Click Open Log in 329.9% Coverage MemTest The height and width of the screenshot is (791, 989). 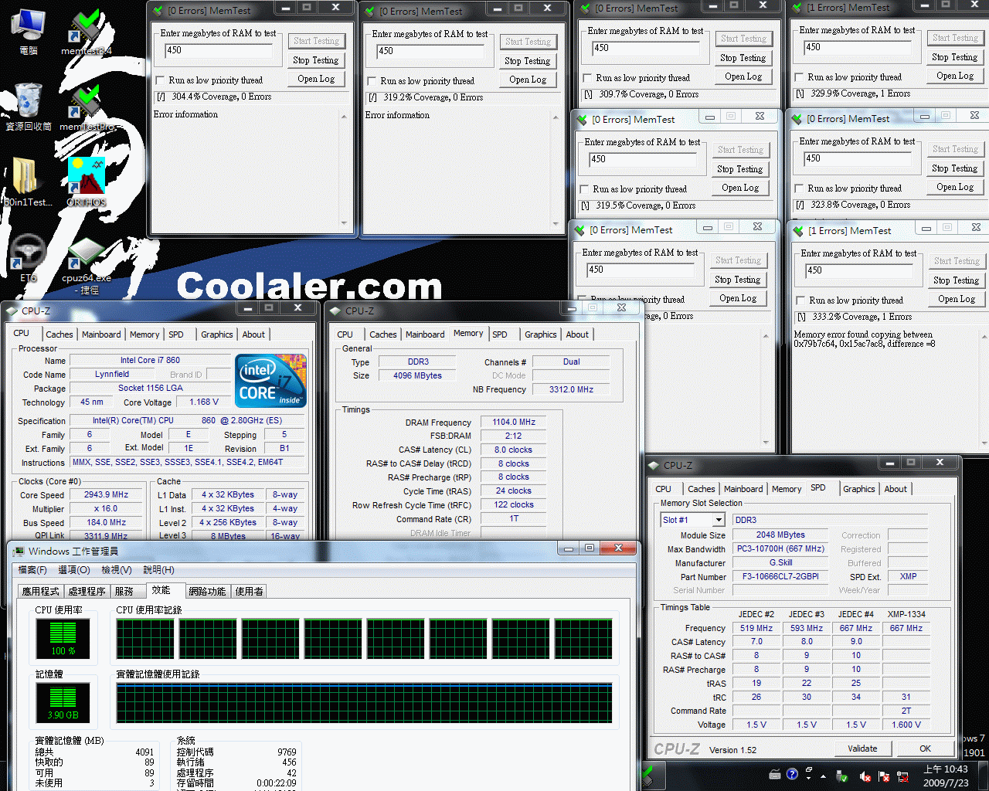click(955, 76)
